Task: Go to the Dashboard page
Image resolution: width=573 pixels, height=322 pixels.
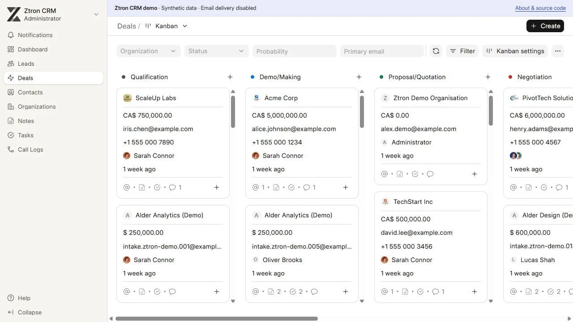Action: point(54,49)
